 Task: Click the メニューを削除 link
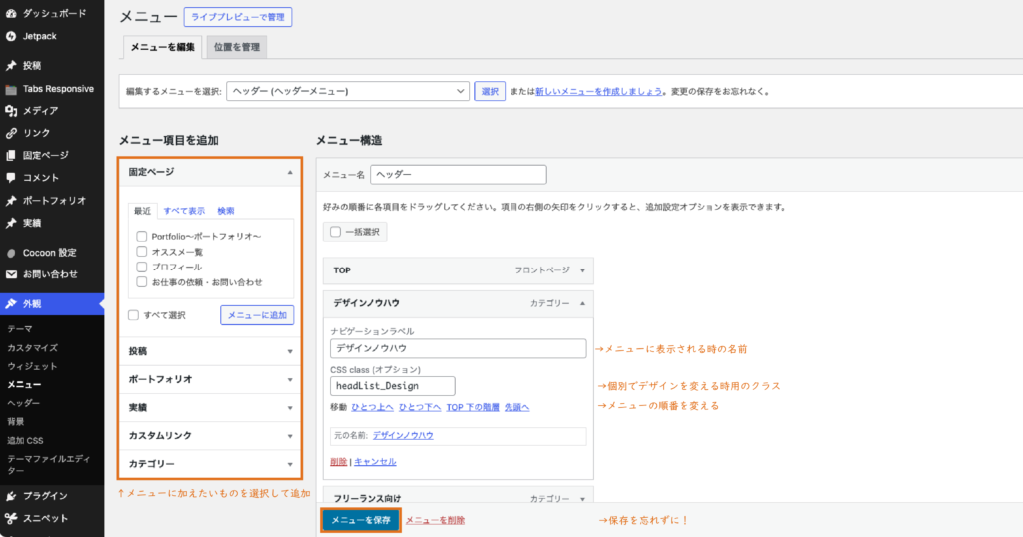click(x=435, y=520)
